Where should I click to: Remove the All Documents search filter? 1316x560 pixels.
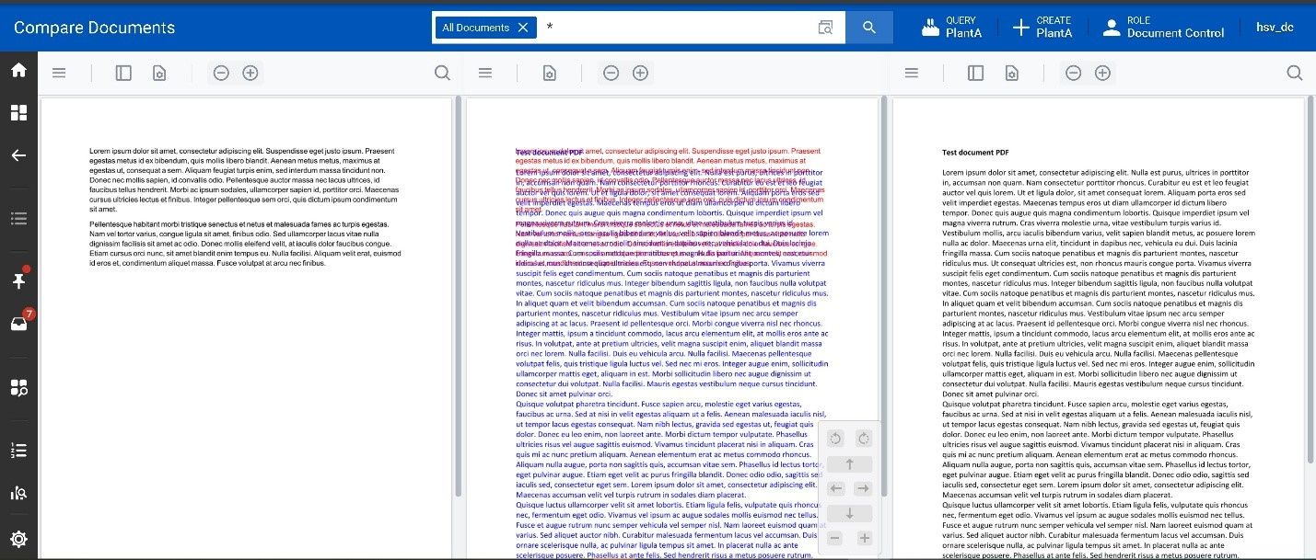point(523,28)
